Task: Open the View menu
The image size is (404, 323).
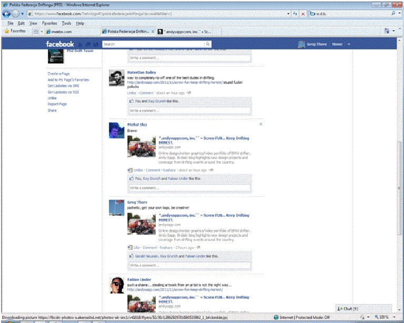Action: 33,23
